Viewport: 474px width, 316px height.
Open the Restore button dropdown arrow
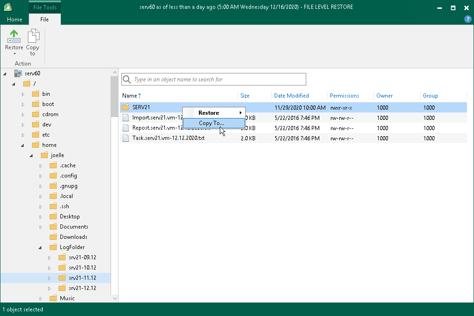click(14, 54)
